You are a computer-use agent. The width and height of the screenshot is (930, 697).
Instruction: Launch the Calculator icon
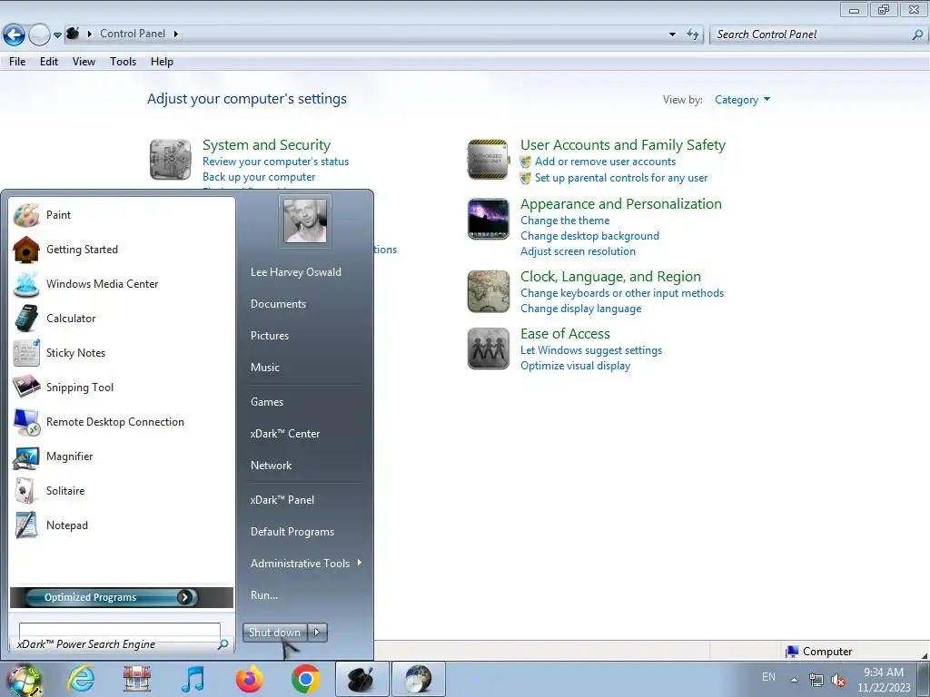click(26, 319)
